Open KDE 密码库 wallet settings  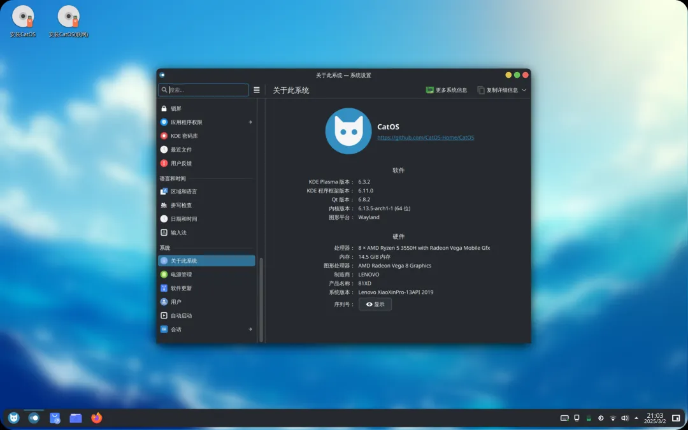pos(206,136)
